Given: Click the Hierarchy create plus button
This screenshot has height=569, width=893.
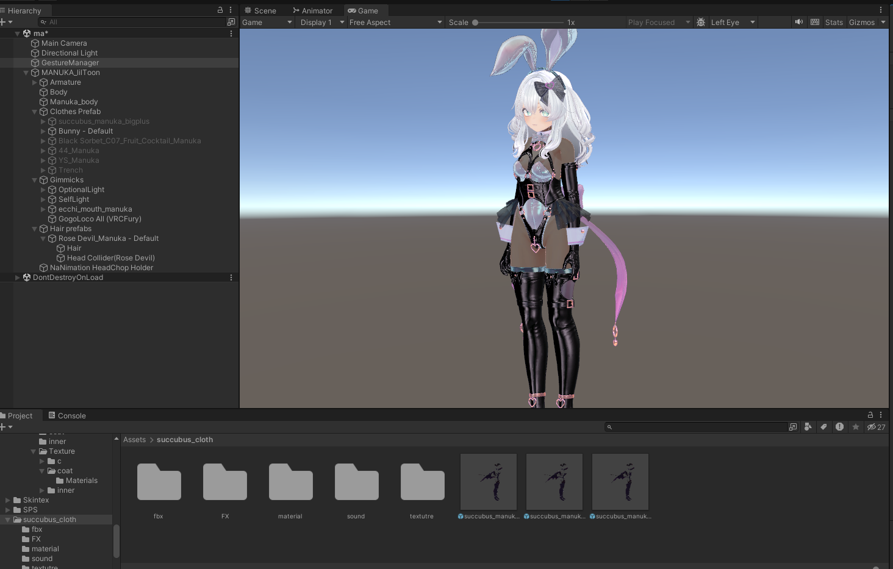Looking at the screenshot, I should click(x=6, y=22).
